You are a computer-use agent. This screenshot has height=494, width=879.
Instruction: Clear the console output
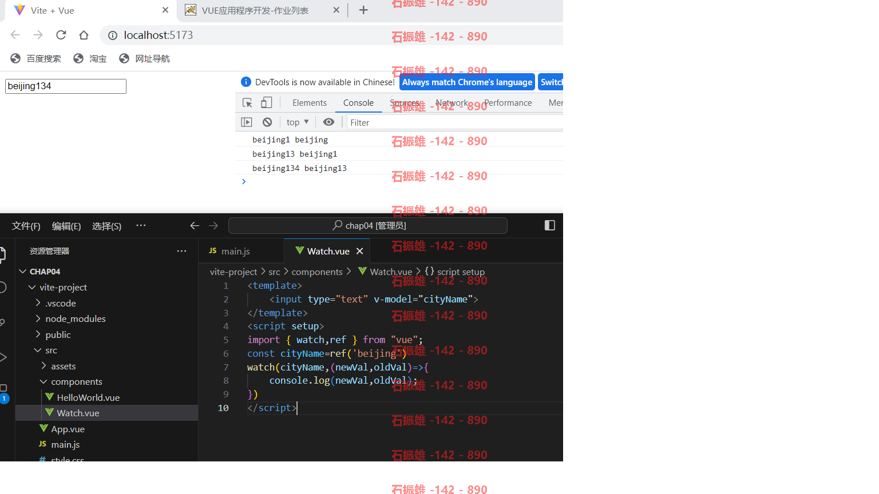pos(267,122)
